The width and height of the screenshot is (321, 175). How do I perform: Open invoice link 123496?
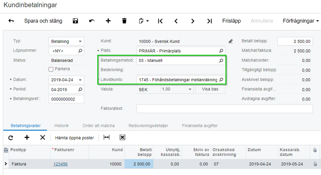pos(60,164)
